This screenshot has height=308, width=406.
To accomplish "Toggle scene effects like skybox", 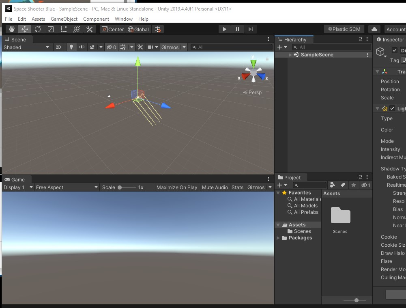I will tap(92, 47).
